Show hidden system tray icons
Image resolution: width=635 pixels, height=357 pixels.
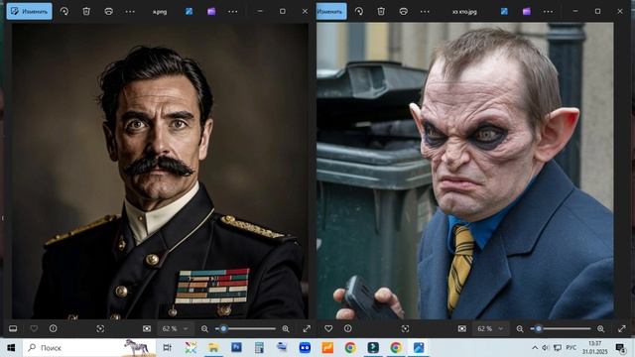[x=535, y=348]
